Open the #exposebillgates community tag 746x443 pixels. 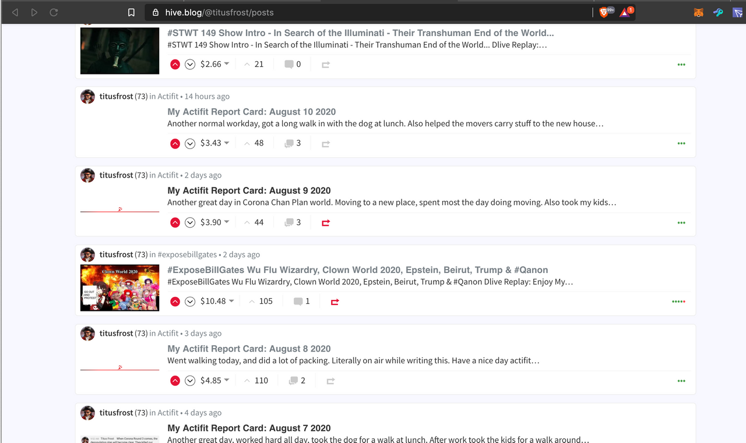pyautogui.click(x=187, y=254)
